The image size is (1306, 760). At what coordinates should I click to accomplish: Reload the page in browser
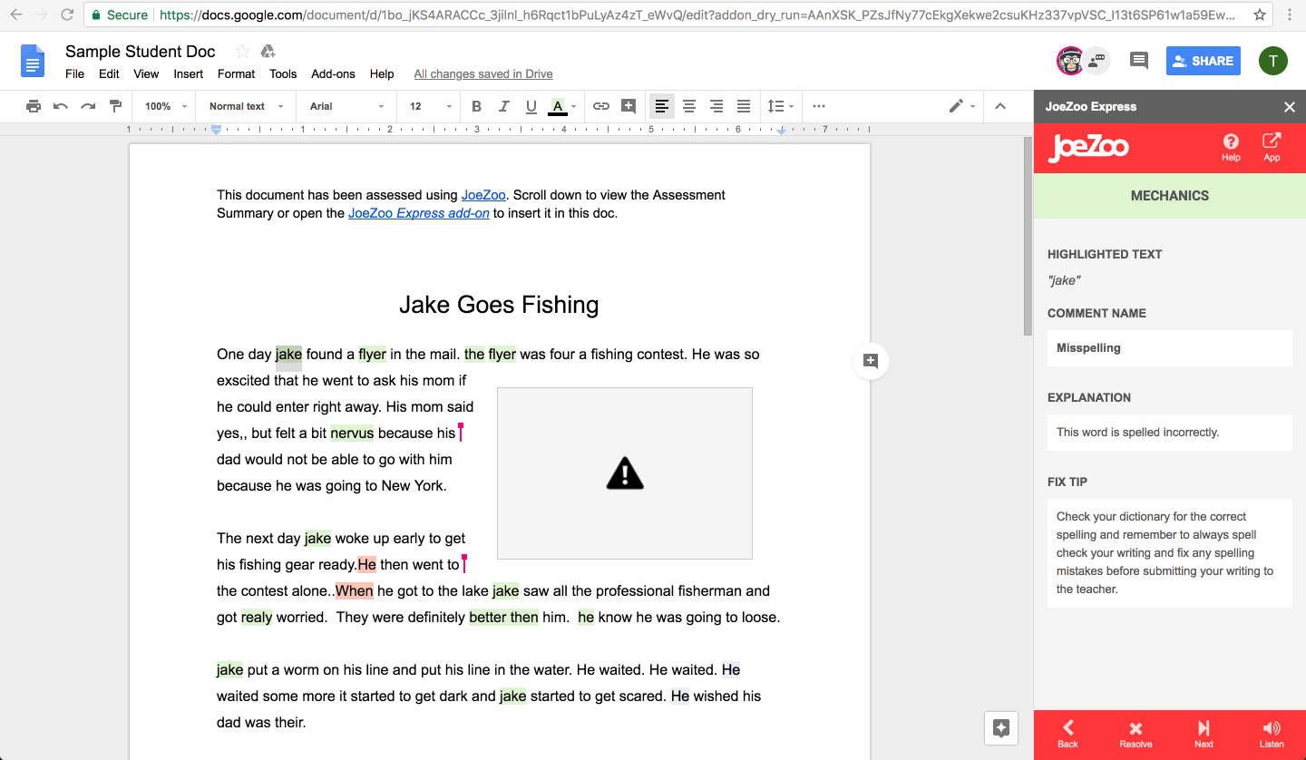click(67, 15)
